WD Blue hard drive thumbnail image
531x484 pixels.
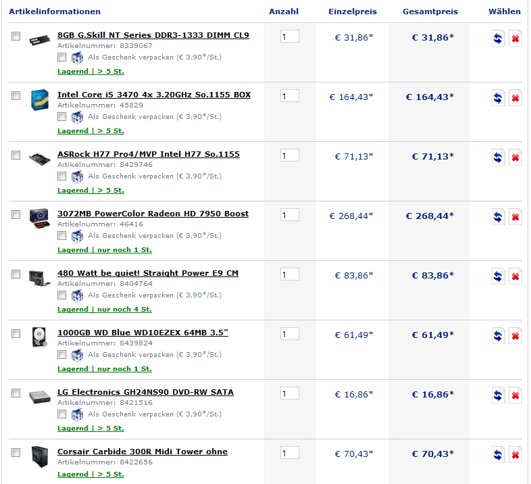[x=40, y=337]
